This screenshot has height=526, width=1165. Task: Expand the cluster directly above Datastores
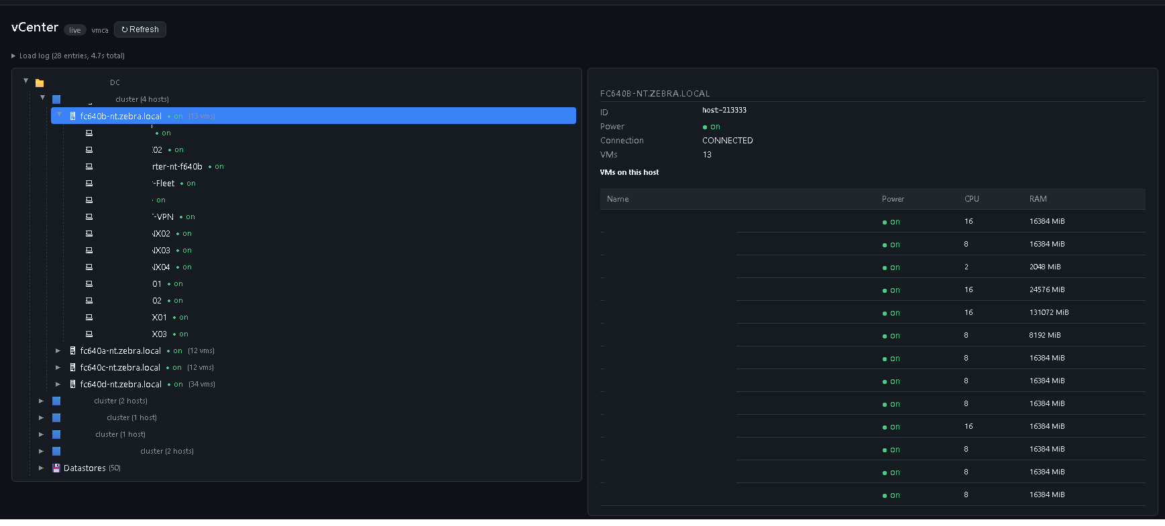41,451
